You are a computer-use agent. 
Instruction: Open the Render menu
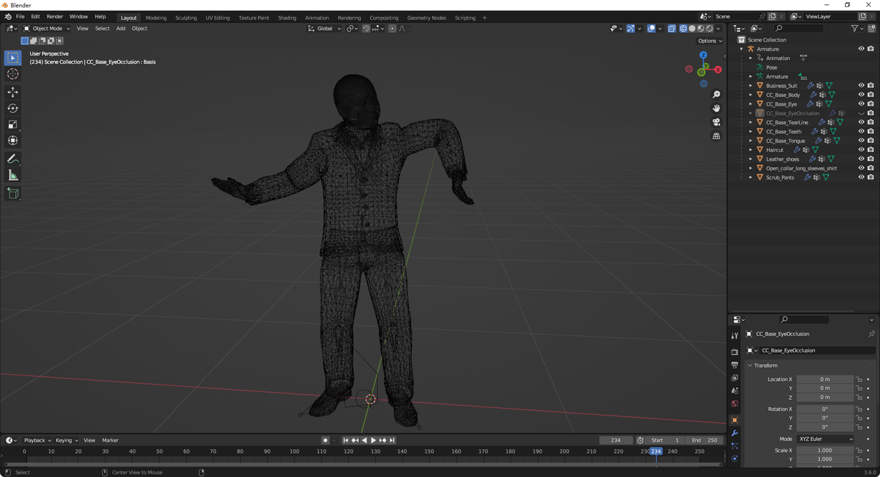tap(55, 17)
